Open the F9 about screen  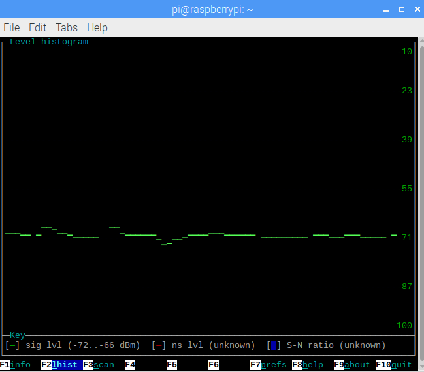[352, 365]
